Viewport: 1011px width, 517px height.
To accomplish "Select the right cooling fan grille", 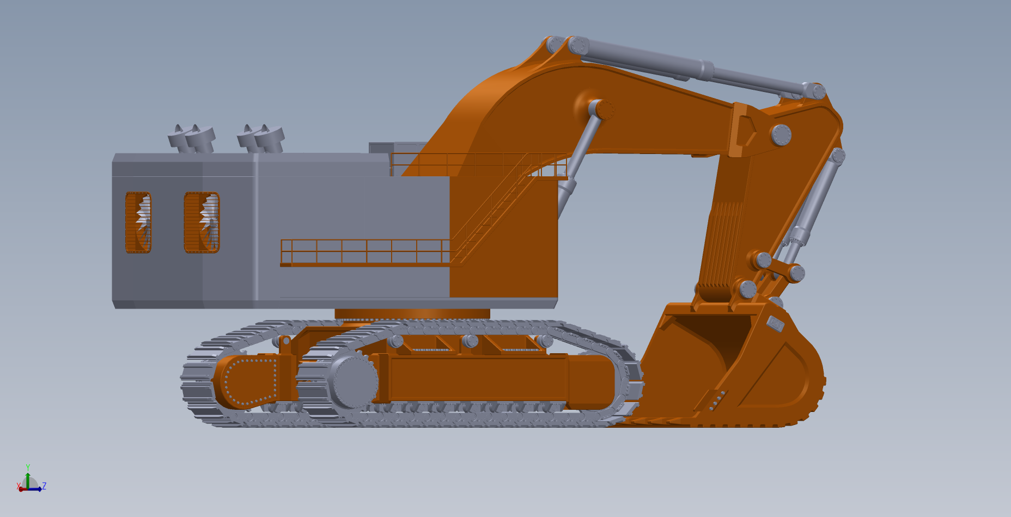I will point(202,222).
